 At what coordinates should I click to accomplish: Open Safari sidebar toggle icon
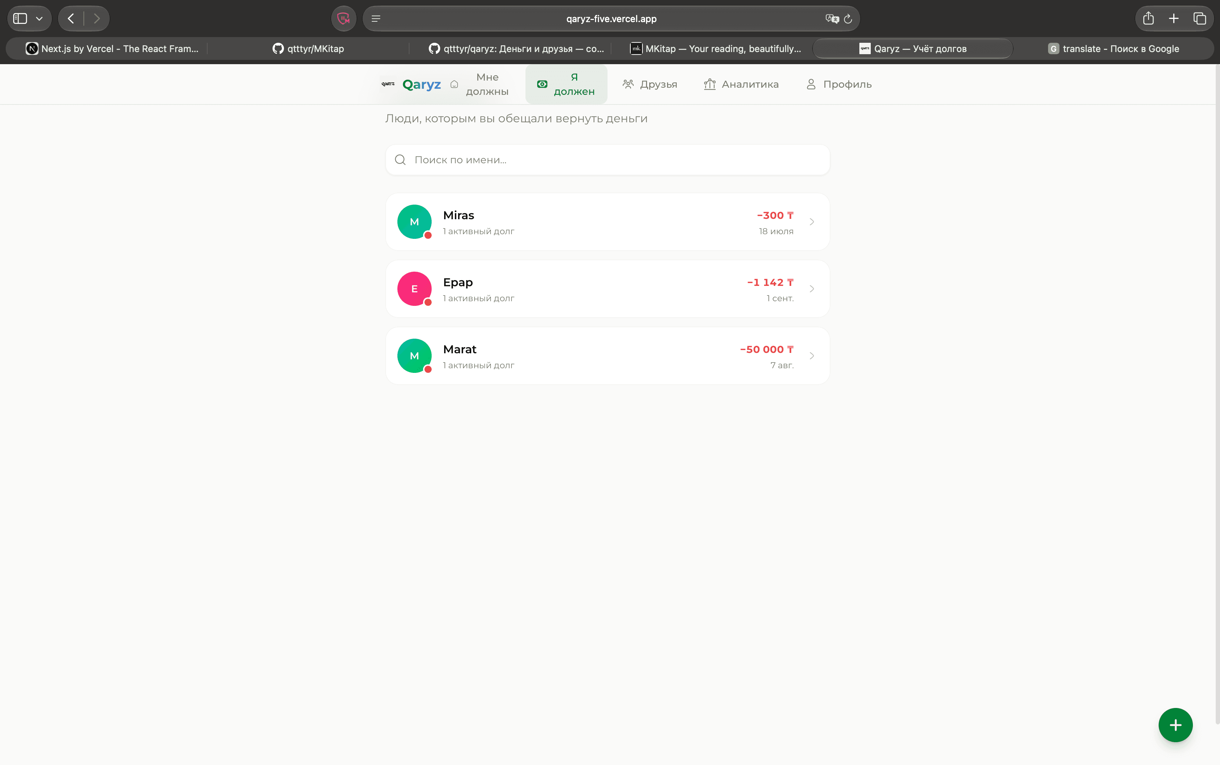point(20,19)
